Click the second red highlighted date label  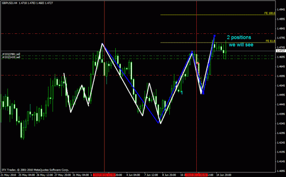click(x=196, y=175)
